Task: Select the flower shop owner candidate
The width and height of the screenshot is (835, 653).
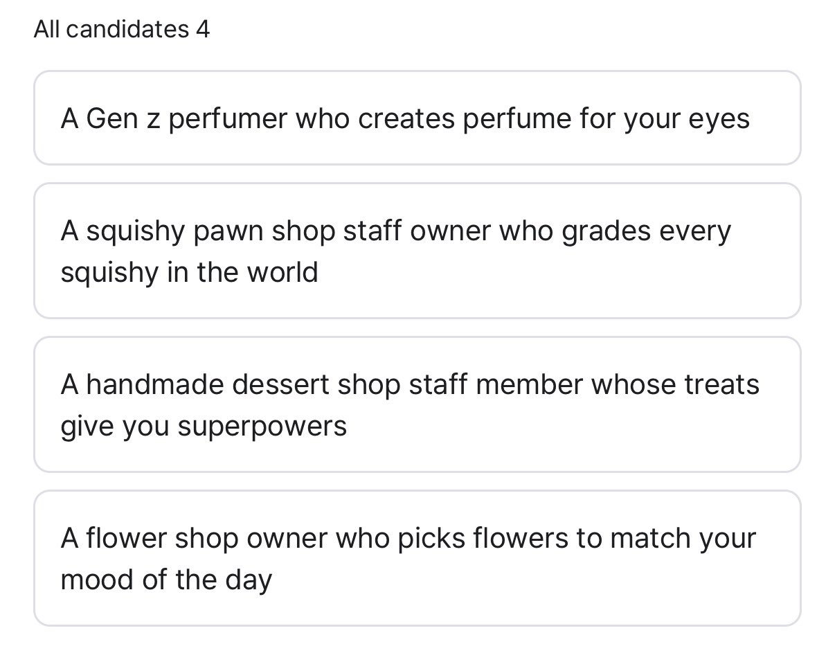Action: click(417, 558)
